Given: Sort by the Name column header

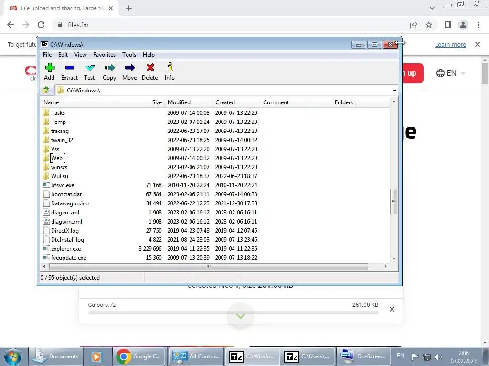Looking at the screenshot, I should (x=79, y=102).
